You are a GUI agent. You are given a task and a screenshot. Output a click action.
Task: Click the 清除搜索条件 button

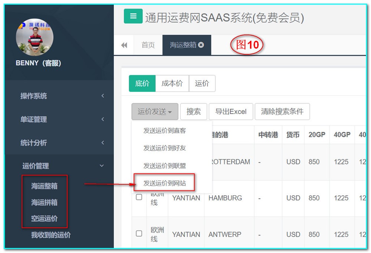point(282,111)
